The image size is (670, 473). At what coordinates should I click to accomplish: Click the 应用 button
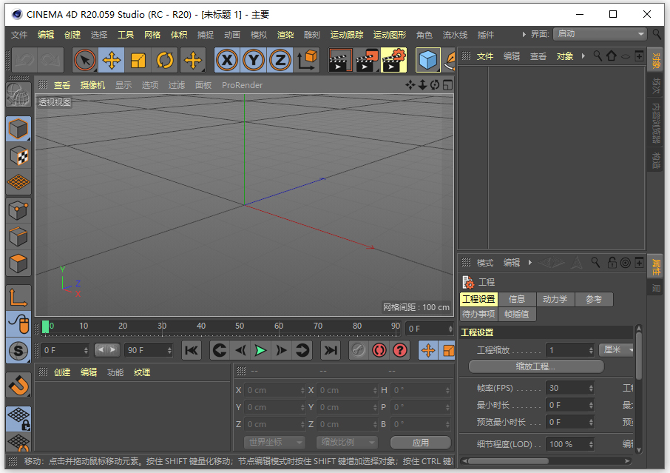click(420, 441)
